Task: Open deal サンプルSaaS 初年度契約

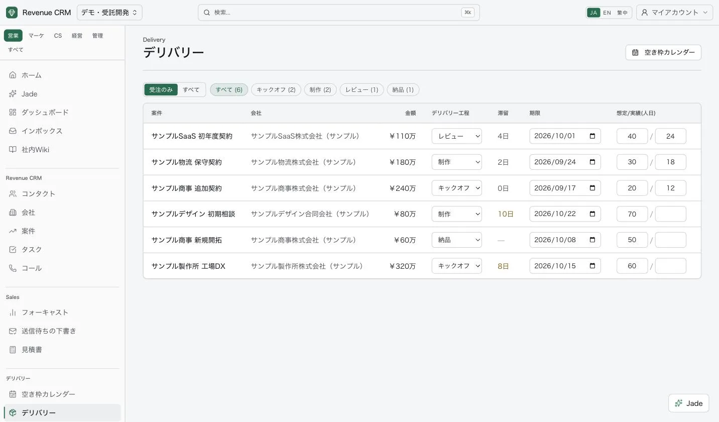Action: (192, 136)
